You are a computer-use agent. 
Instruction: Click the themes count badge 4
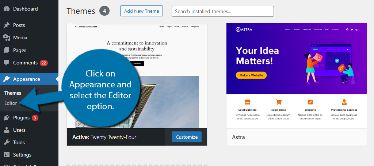(x=104, y=11)
